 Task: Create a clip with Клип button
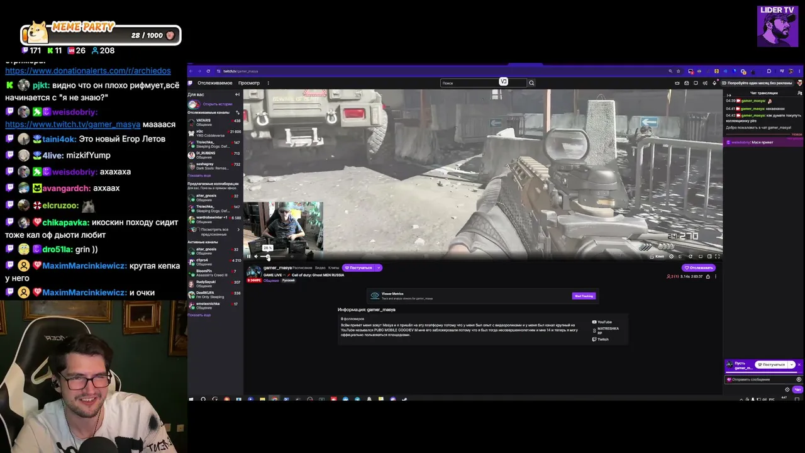coord(657,256)
